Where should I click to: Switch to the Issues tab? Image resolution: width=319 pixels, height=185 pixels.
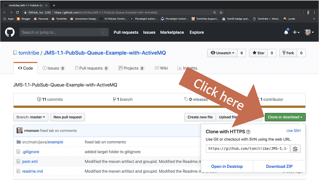(x=54, y=68)
